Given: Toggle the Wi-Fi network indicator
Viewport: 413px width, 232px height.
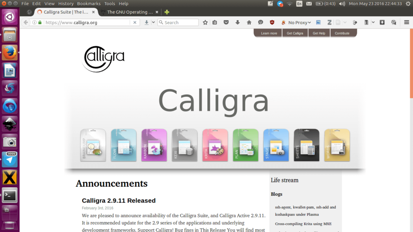Looking at the screenshot, I should (290, 4).
